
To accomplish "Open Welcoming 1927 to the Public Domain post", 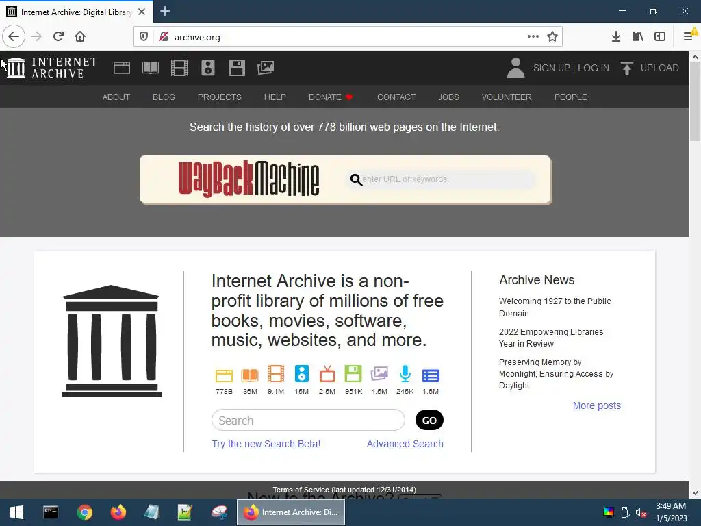I will tap(555, 308).
